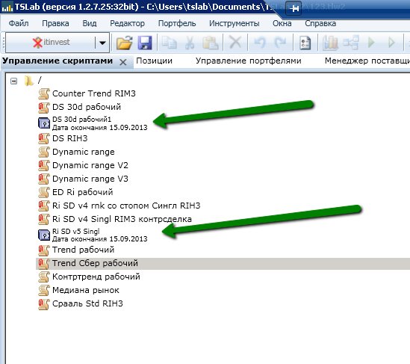The image size is (410, 364).
Task: Click the script diagram toolbar icon
Action: pos(351,43)
